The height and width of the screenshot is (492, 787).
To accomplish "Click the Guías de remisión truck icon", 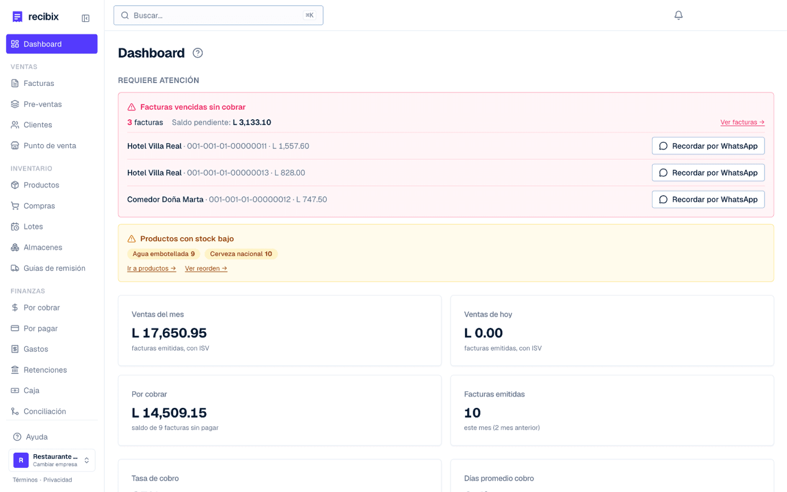I will click(15, 268).
